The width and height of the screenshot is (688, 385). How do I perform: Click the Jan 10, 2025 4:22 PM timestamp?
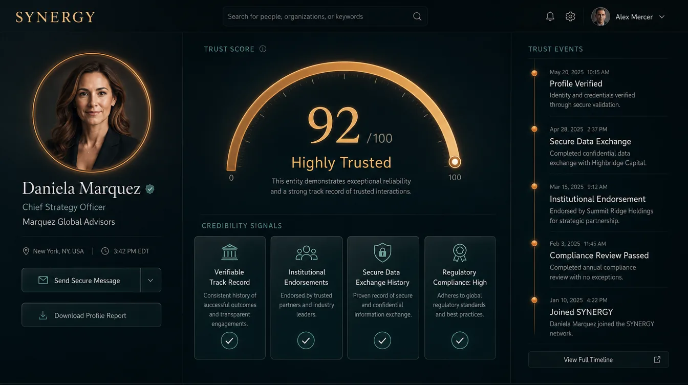pyautogui.click(x=578, y=300)
